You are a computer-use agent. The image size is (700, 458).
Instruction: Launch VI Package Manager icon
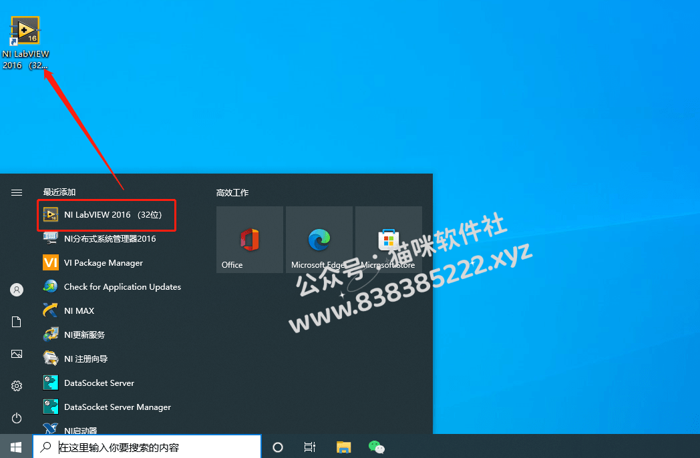coord(51,262)
